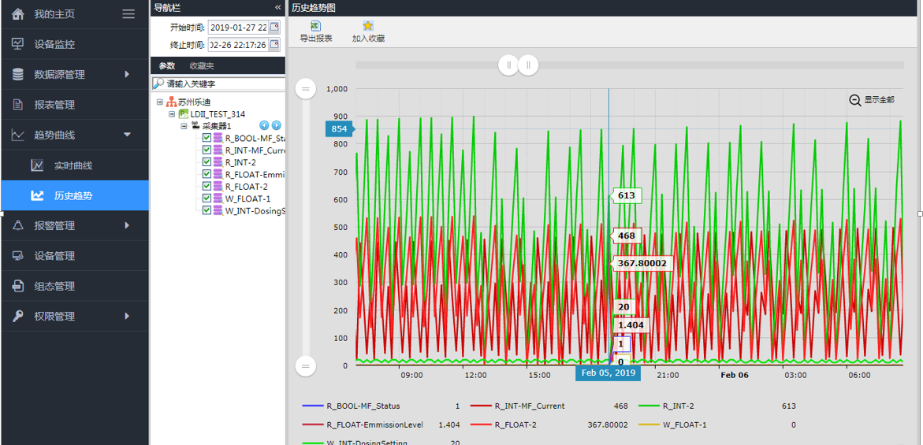Viewport: 923px width, 445px height.
Task: Uncheck the W_FLOAT-1 checkbox
Action: 207,198
